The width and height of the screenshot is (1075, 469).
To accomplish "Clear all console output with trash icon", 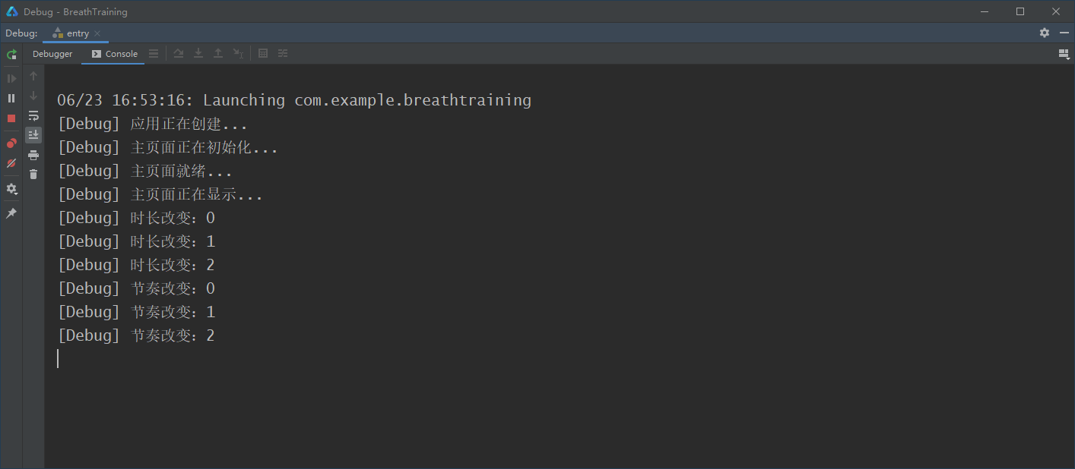I will point(33,175).
